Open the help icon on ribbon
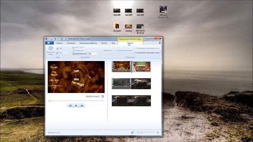The image size is (253, 142). tap(160, 43)
